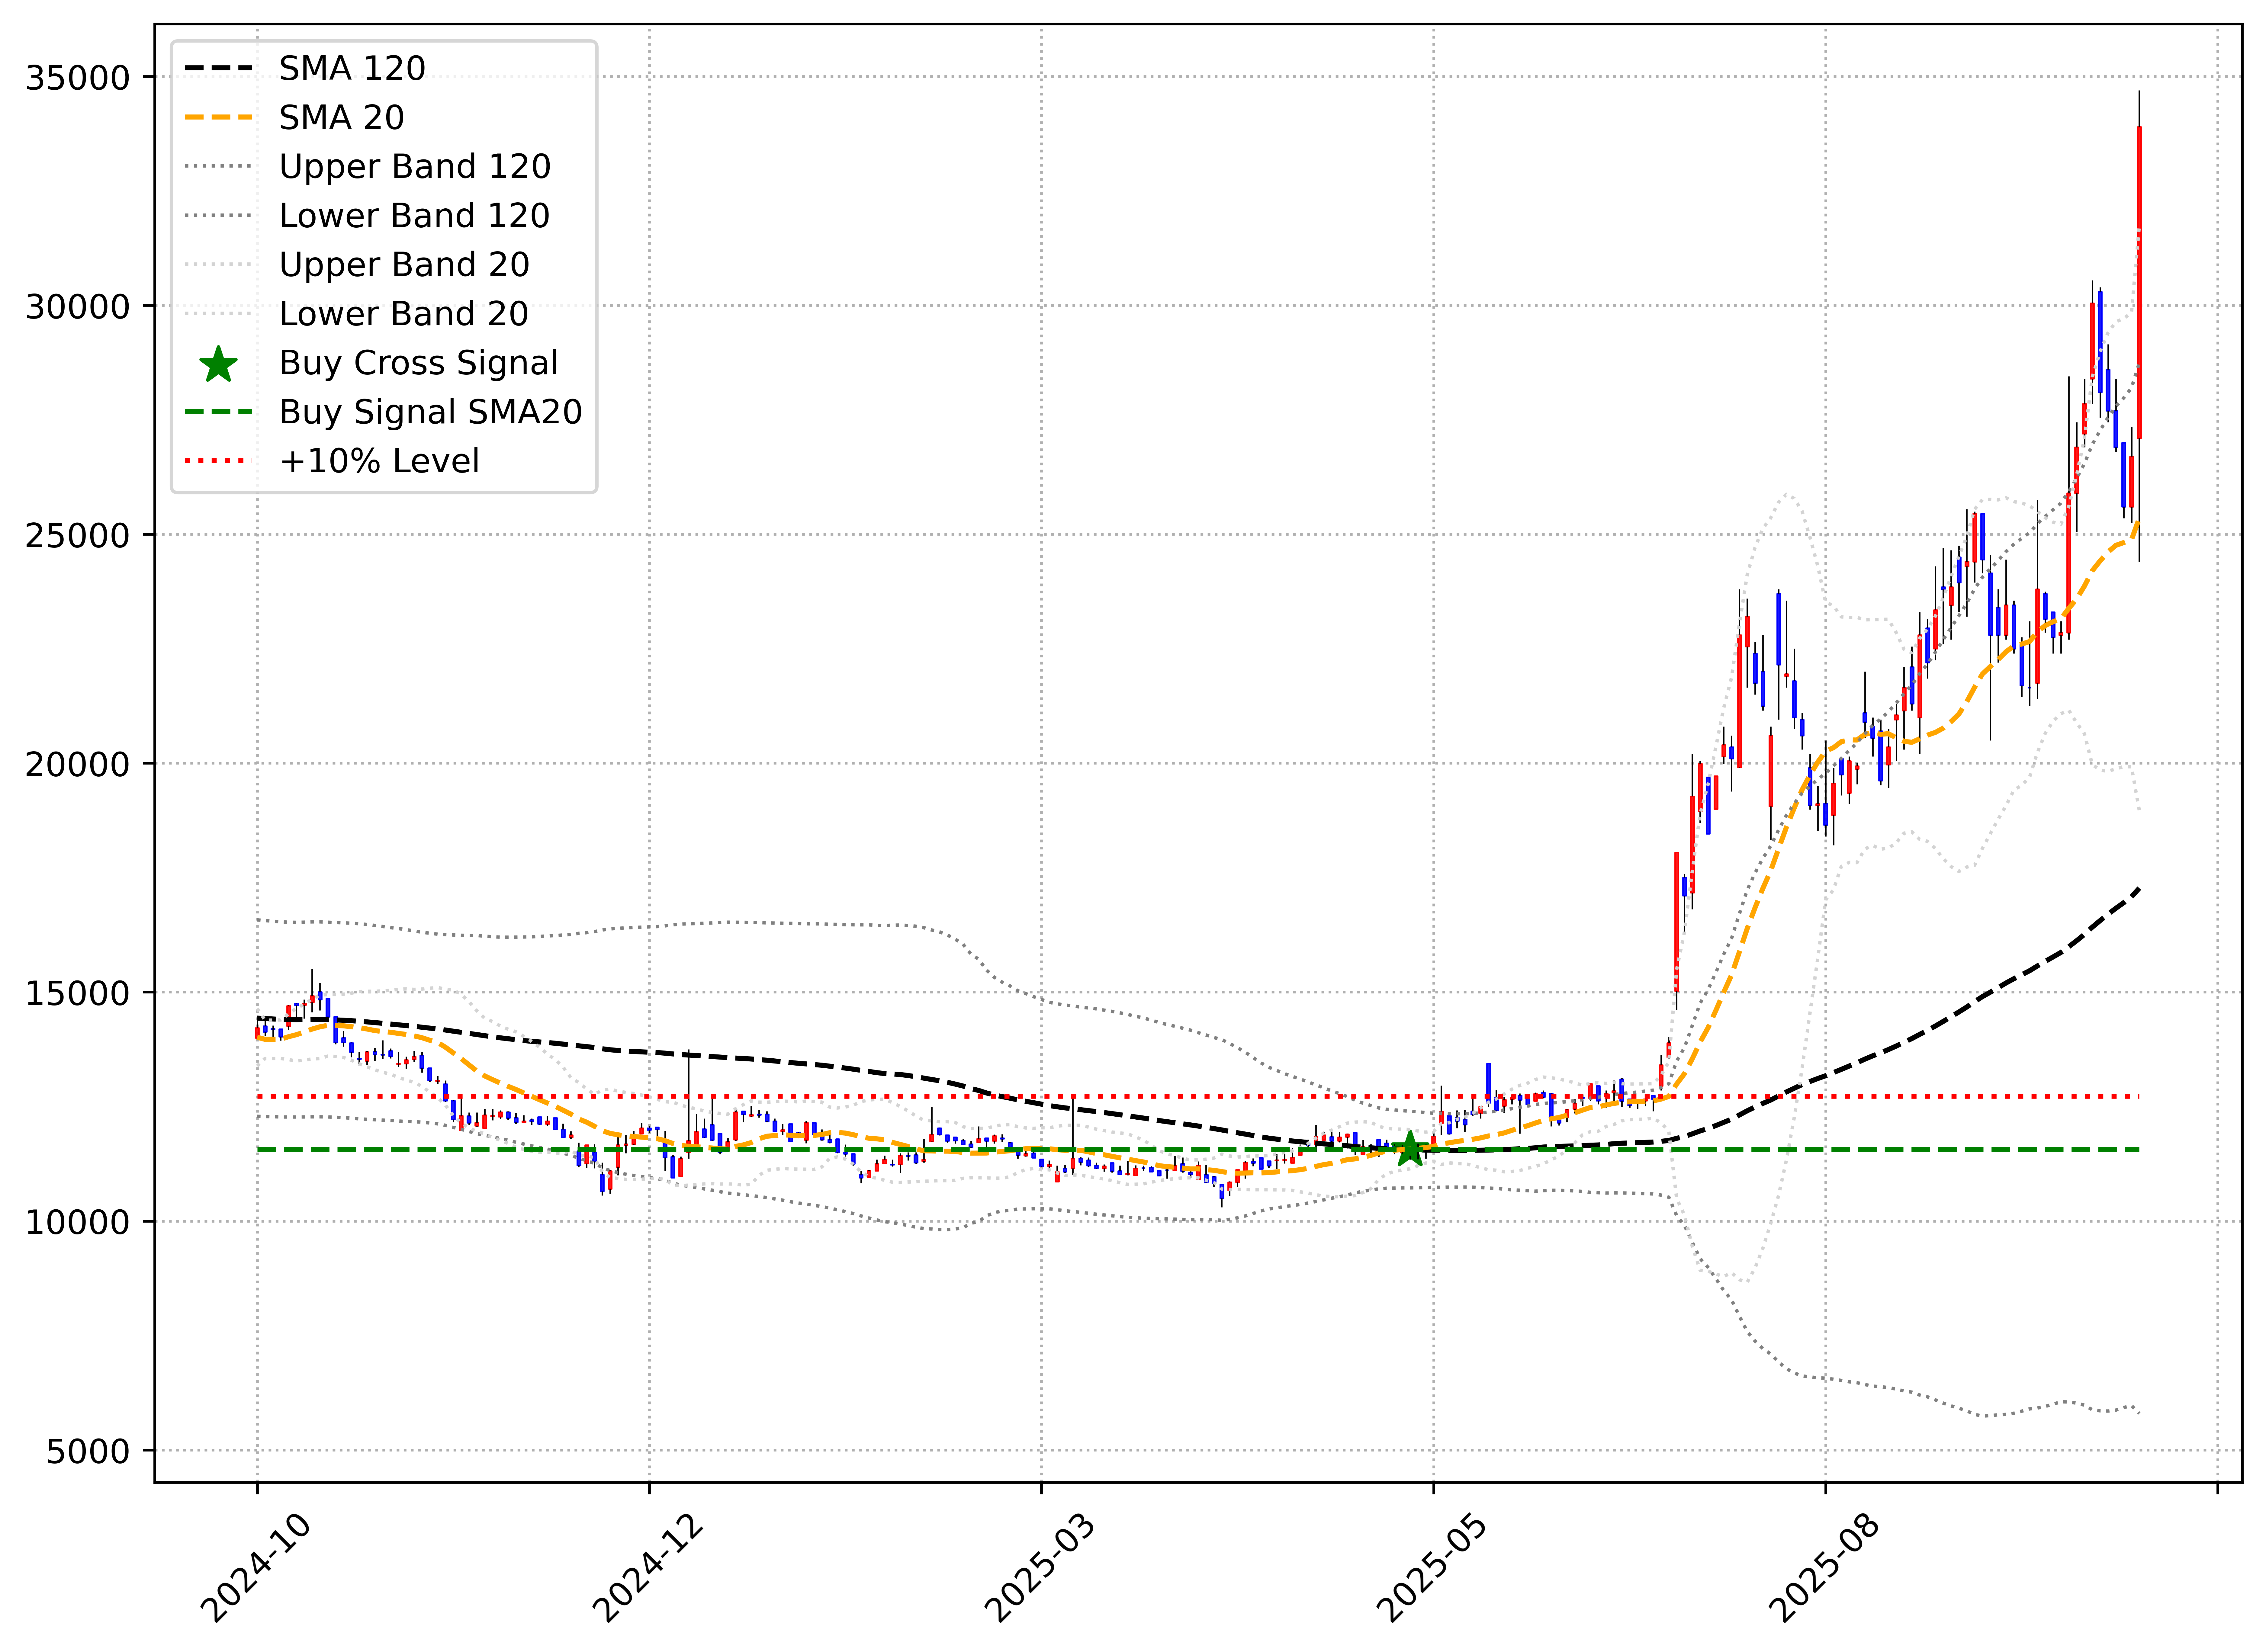Click the green Buy Cross Signal star marker

[x=1410, y=1149]
